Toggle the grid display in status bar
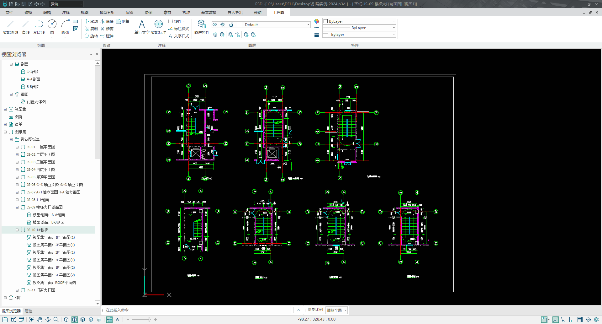602x324 pixels. tap(580, 320)
